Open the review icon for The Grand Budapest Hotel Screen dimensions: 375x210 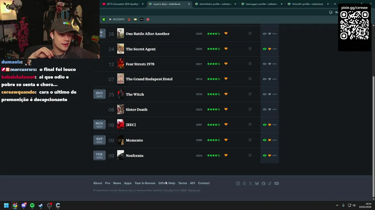click(x=250, y=79)
